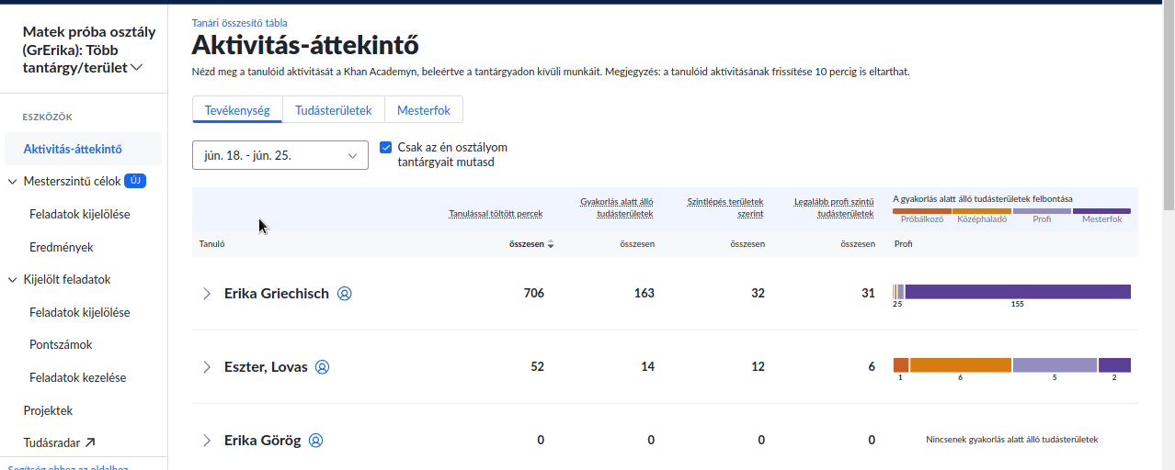Click Erika Griechisch purple Mesterfok bar segment
The height and width of the screenshot is (470, 1175).
[x=1018, y=292]
